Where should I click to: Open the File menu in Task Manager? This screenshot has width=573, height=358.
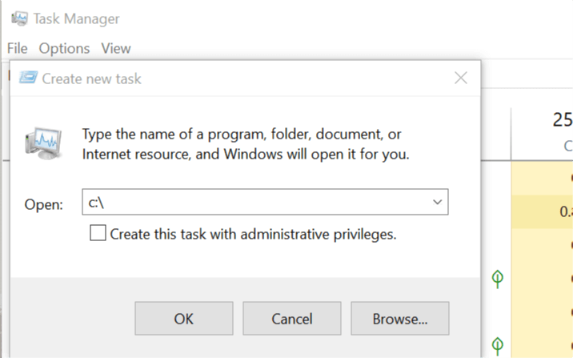coord(17,48)
